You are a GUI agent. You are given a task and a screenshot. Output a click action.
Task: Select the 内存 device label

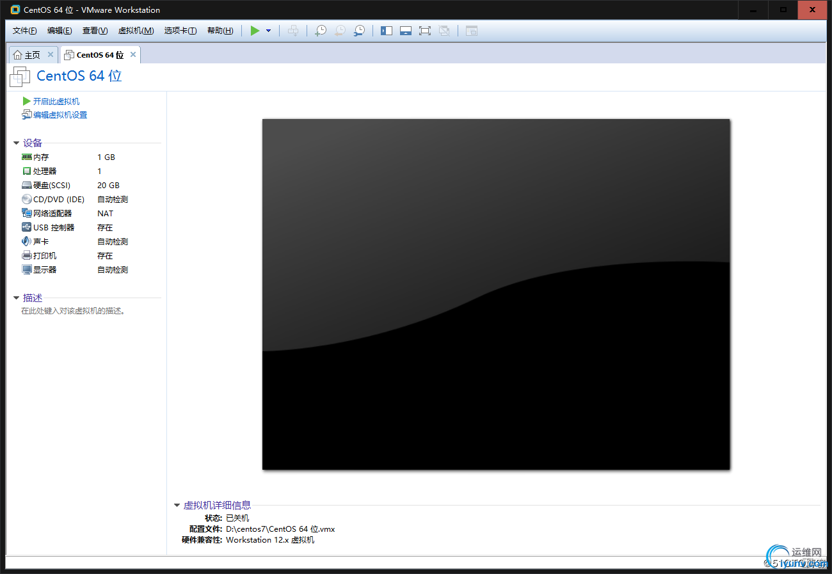pyautogui.click(x=41, y=157)
